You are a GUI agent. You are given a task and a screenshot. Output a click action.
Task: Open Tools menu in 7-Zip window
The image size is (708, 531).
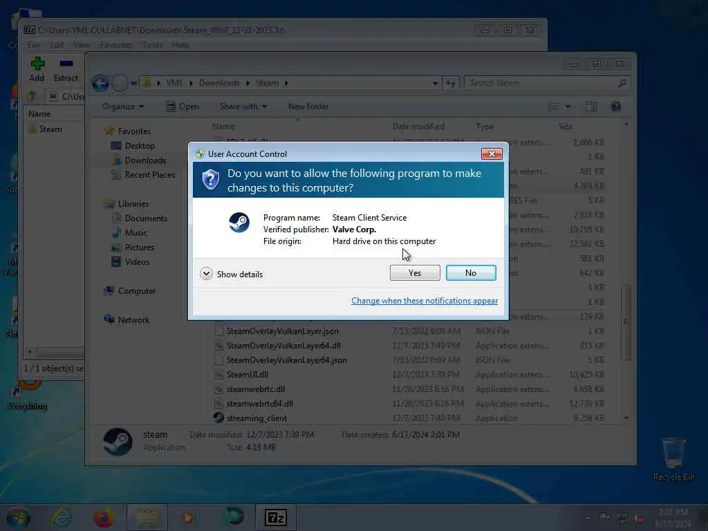pyautogui.click(x=153, y=45)
